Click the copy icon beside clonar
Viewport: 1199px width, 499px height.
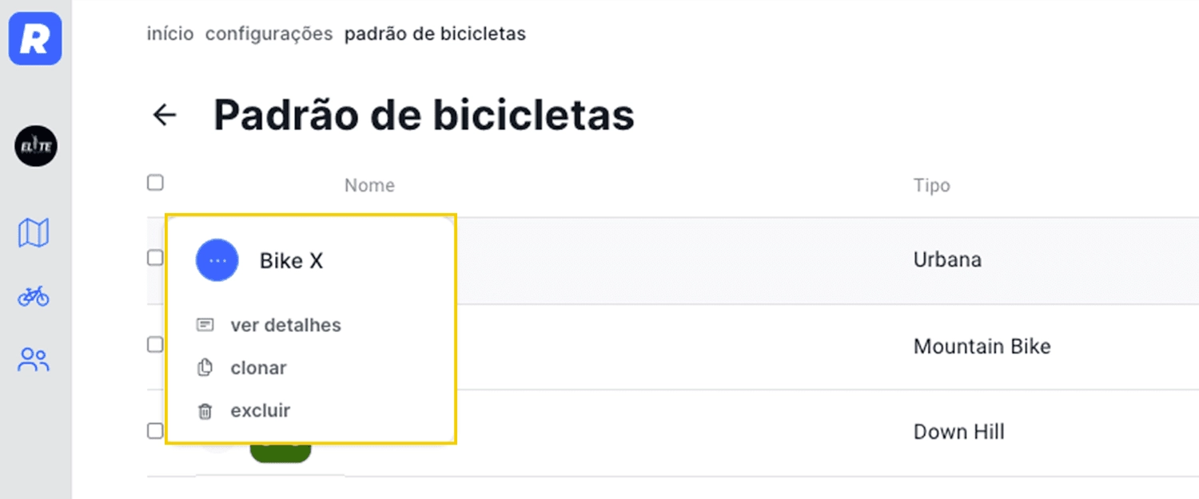click(x=205, y=368)
